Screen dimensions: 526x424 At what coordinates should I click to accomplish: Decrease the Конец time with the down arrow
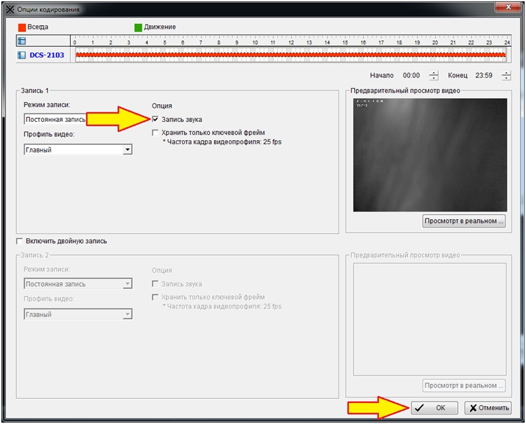point(506,78)
